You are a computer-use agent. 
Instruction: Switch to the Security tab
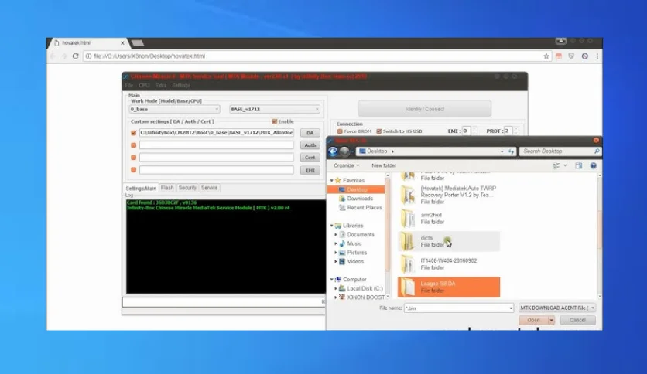(x=187, y=188)
